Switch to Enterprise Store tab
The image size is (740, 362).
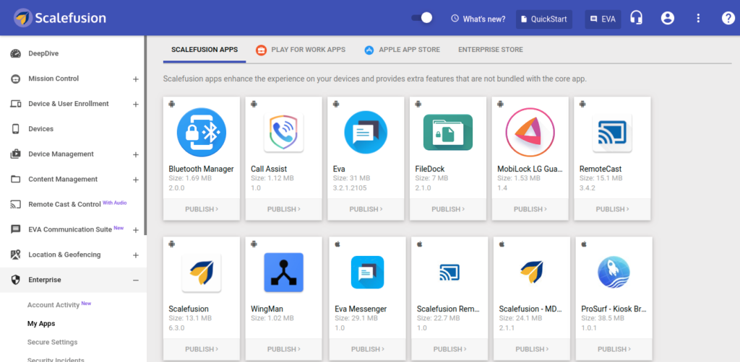coord(491,50)
